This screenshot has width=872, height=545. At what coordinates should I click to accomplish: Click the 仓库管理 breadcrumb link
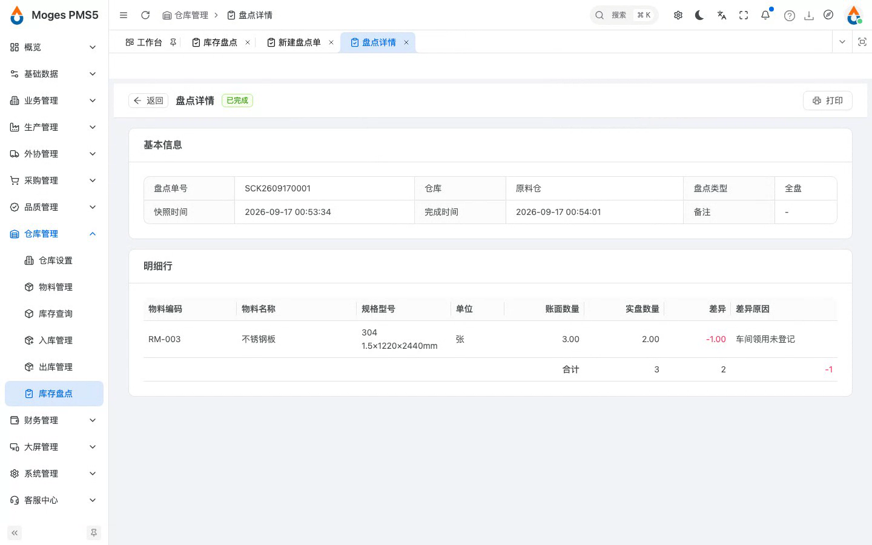(x=185, y=15)
